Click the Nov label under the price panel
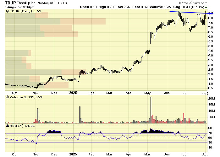The image size is (220, 157). tap(36, 93)
